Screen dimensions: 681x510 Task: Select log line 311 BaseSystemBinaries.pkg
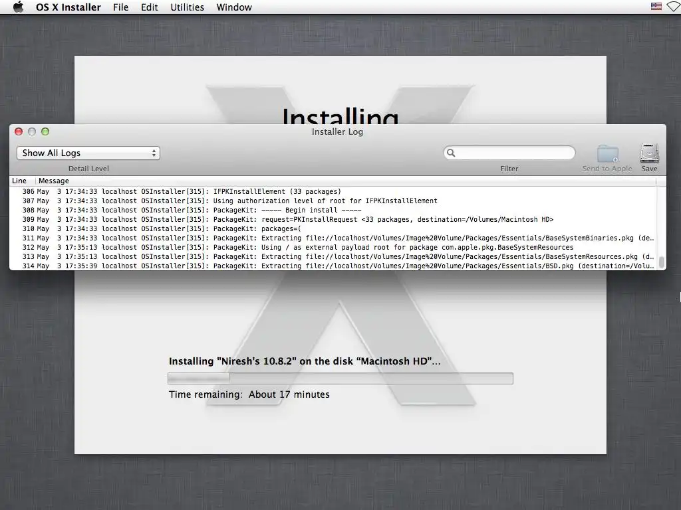(333, 238)
